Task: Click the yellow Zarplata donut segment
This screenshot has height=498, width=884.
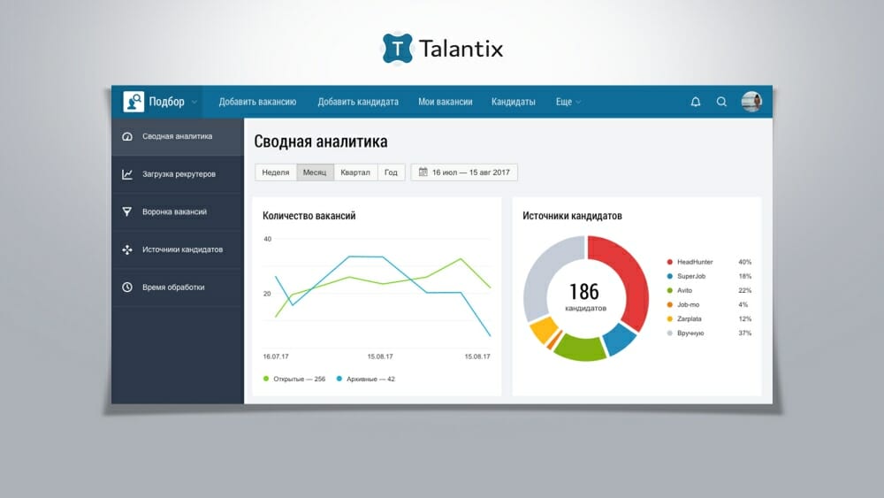Action: pyautogui.click(x=543, y=329)
